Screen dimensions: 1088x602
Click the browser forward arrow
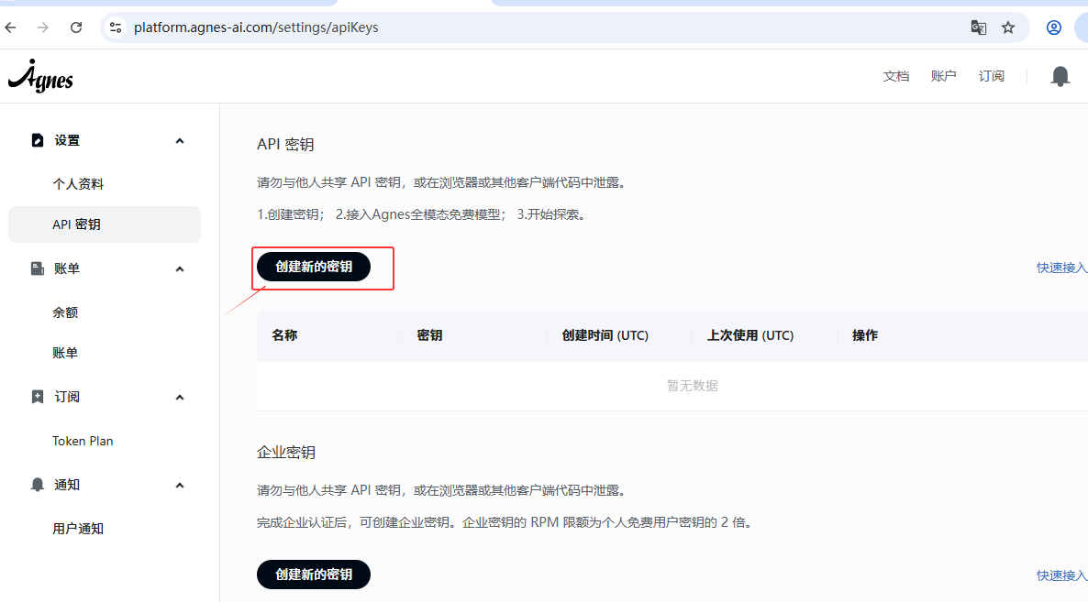(x=43, y=27)
